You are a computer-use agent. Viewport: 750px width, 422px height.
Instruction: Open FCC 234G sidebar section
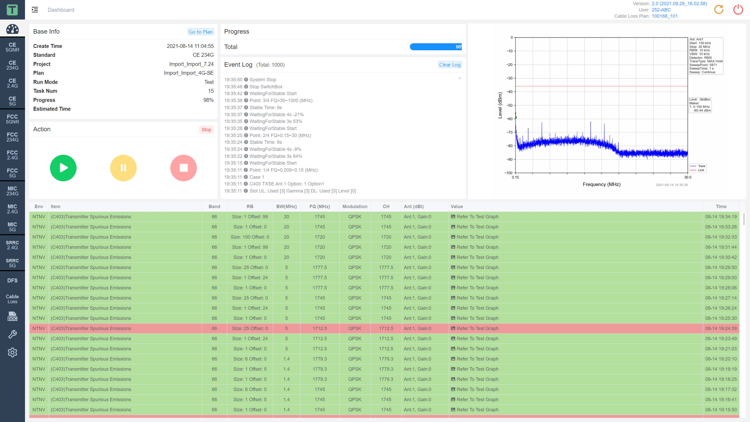(12, 137)
